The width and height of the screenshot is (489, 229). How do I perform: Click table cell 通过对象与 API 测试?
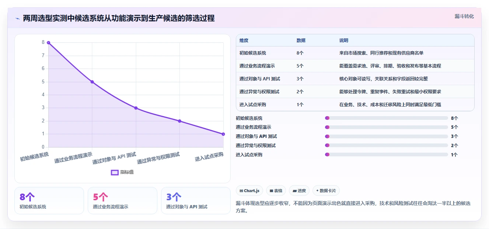260,79
